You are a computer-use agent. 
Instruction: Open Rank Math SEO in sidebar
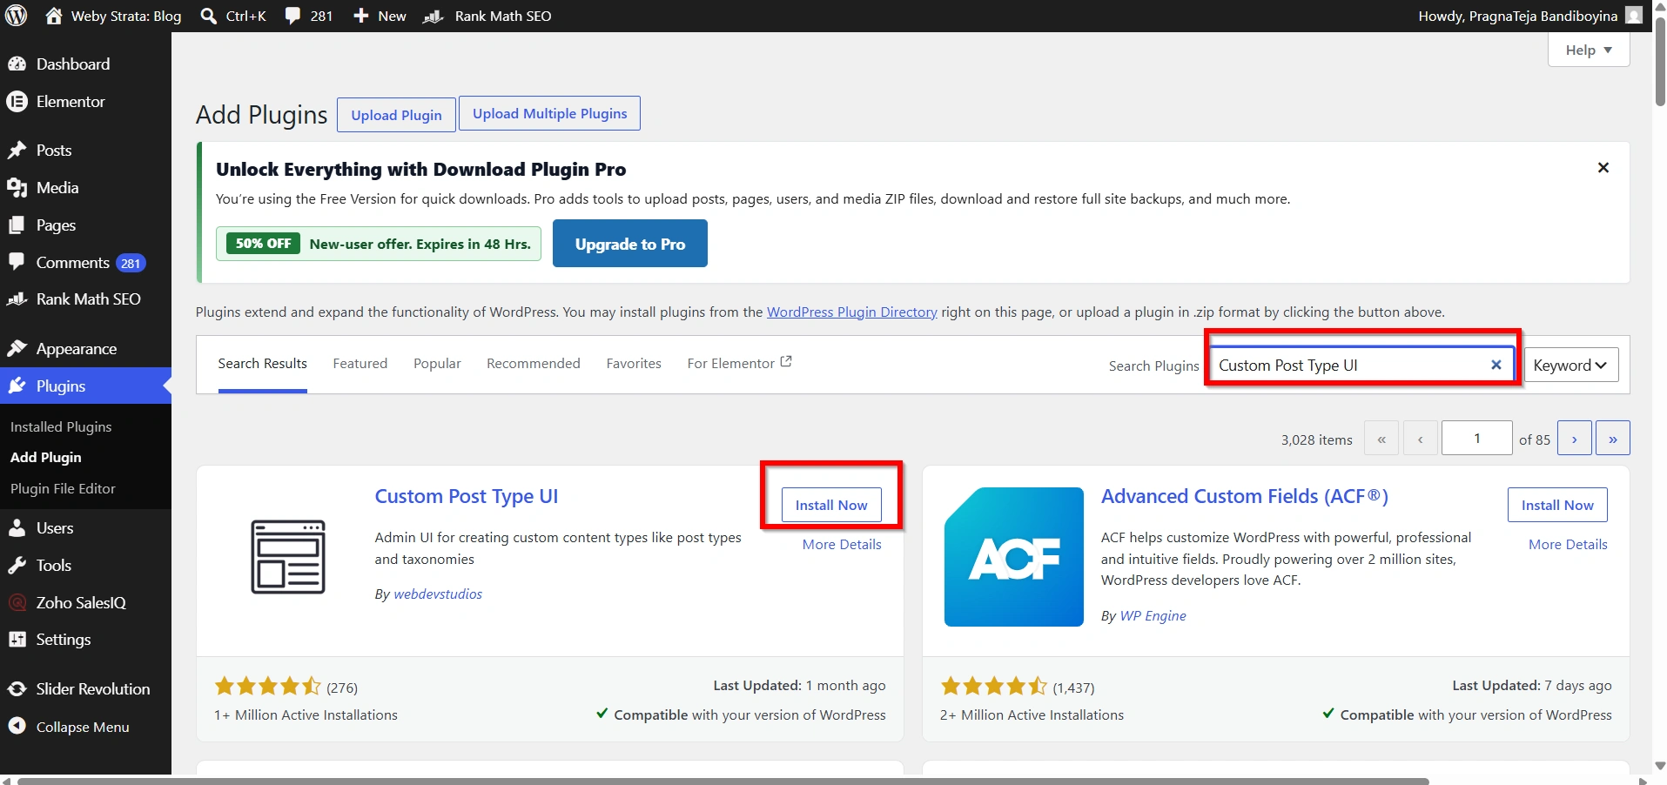coord(85,299)
